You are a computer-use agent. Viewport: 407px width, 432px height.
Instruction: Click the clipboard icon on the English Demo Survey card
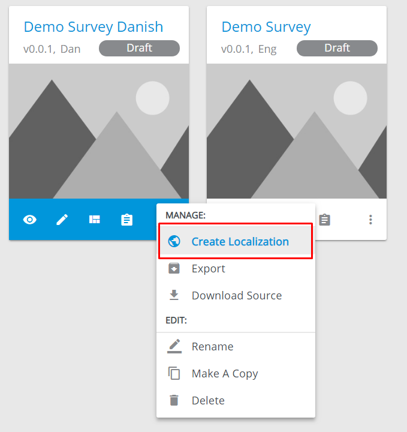click(x=324, y=220)
